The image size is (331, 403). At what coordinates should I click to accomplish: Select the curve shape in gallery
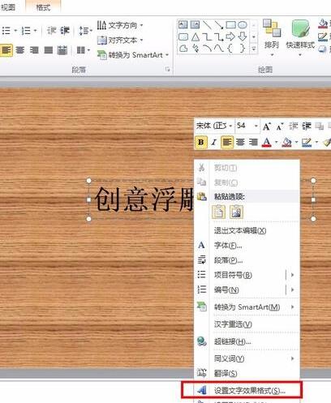point(219,49)
